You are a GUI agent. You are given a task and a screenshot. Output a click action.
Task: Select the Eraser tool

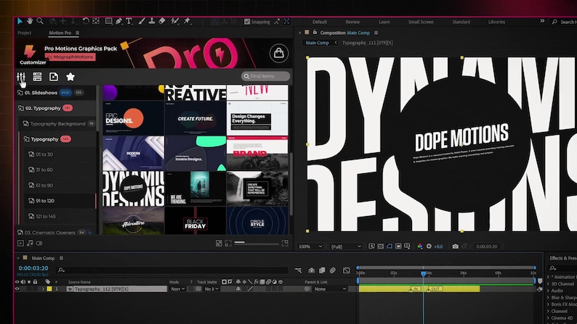pos(162,21)
